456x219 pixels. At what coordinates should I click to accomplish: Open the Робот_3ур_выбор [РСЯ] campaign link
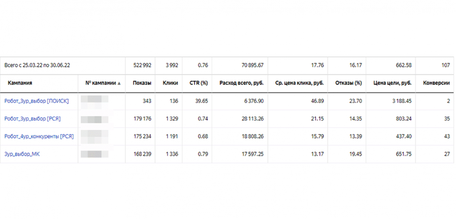32,118
